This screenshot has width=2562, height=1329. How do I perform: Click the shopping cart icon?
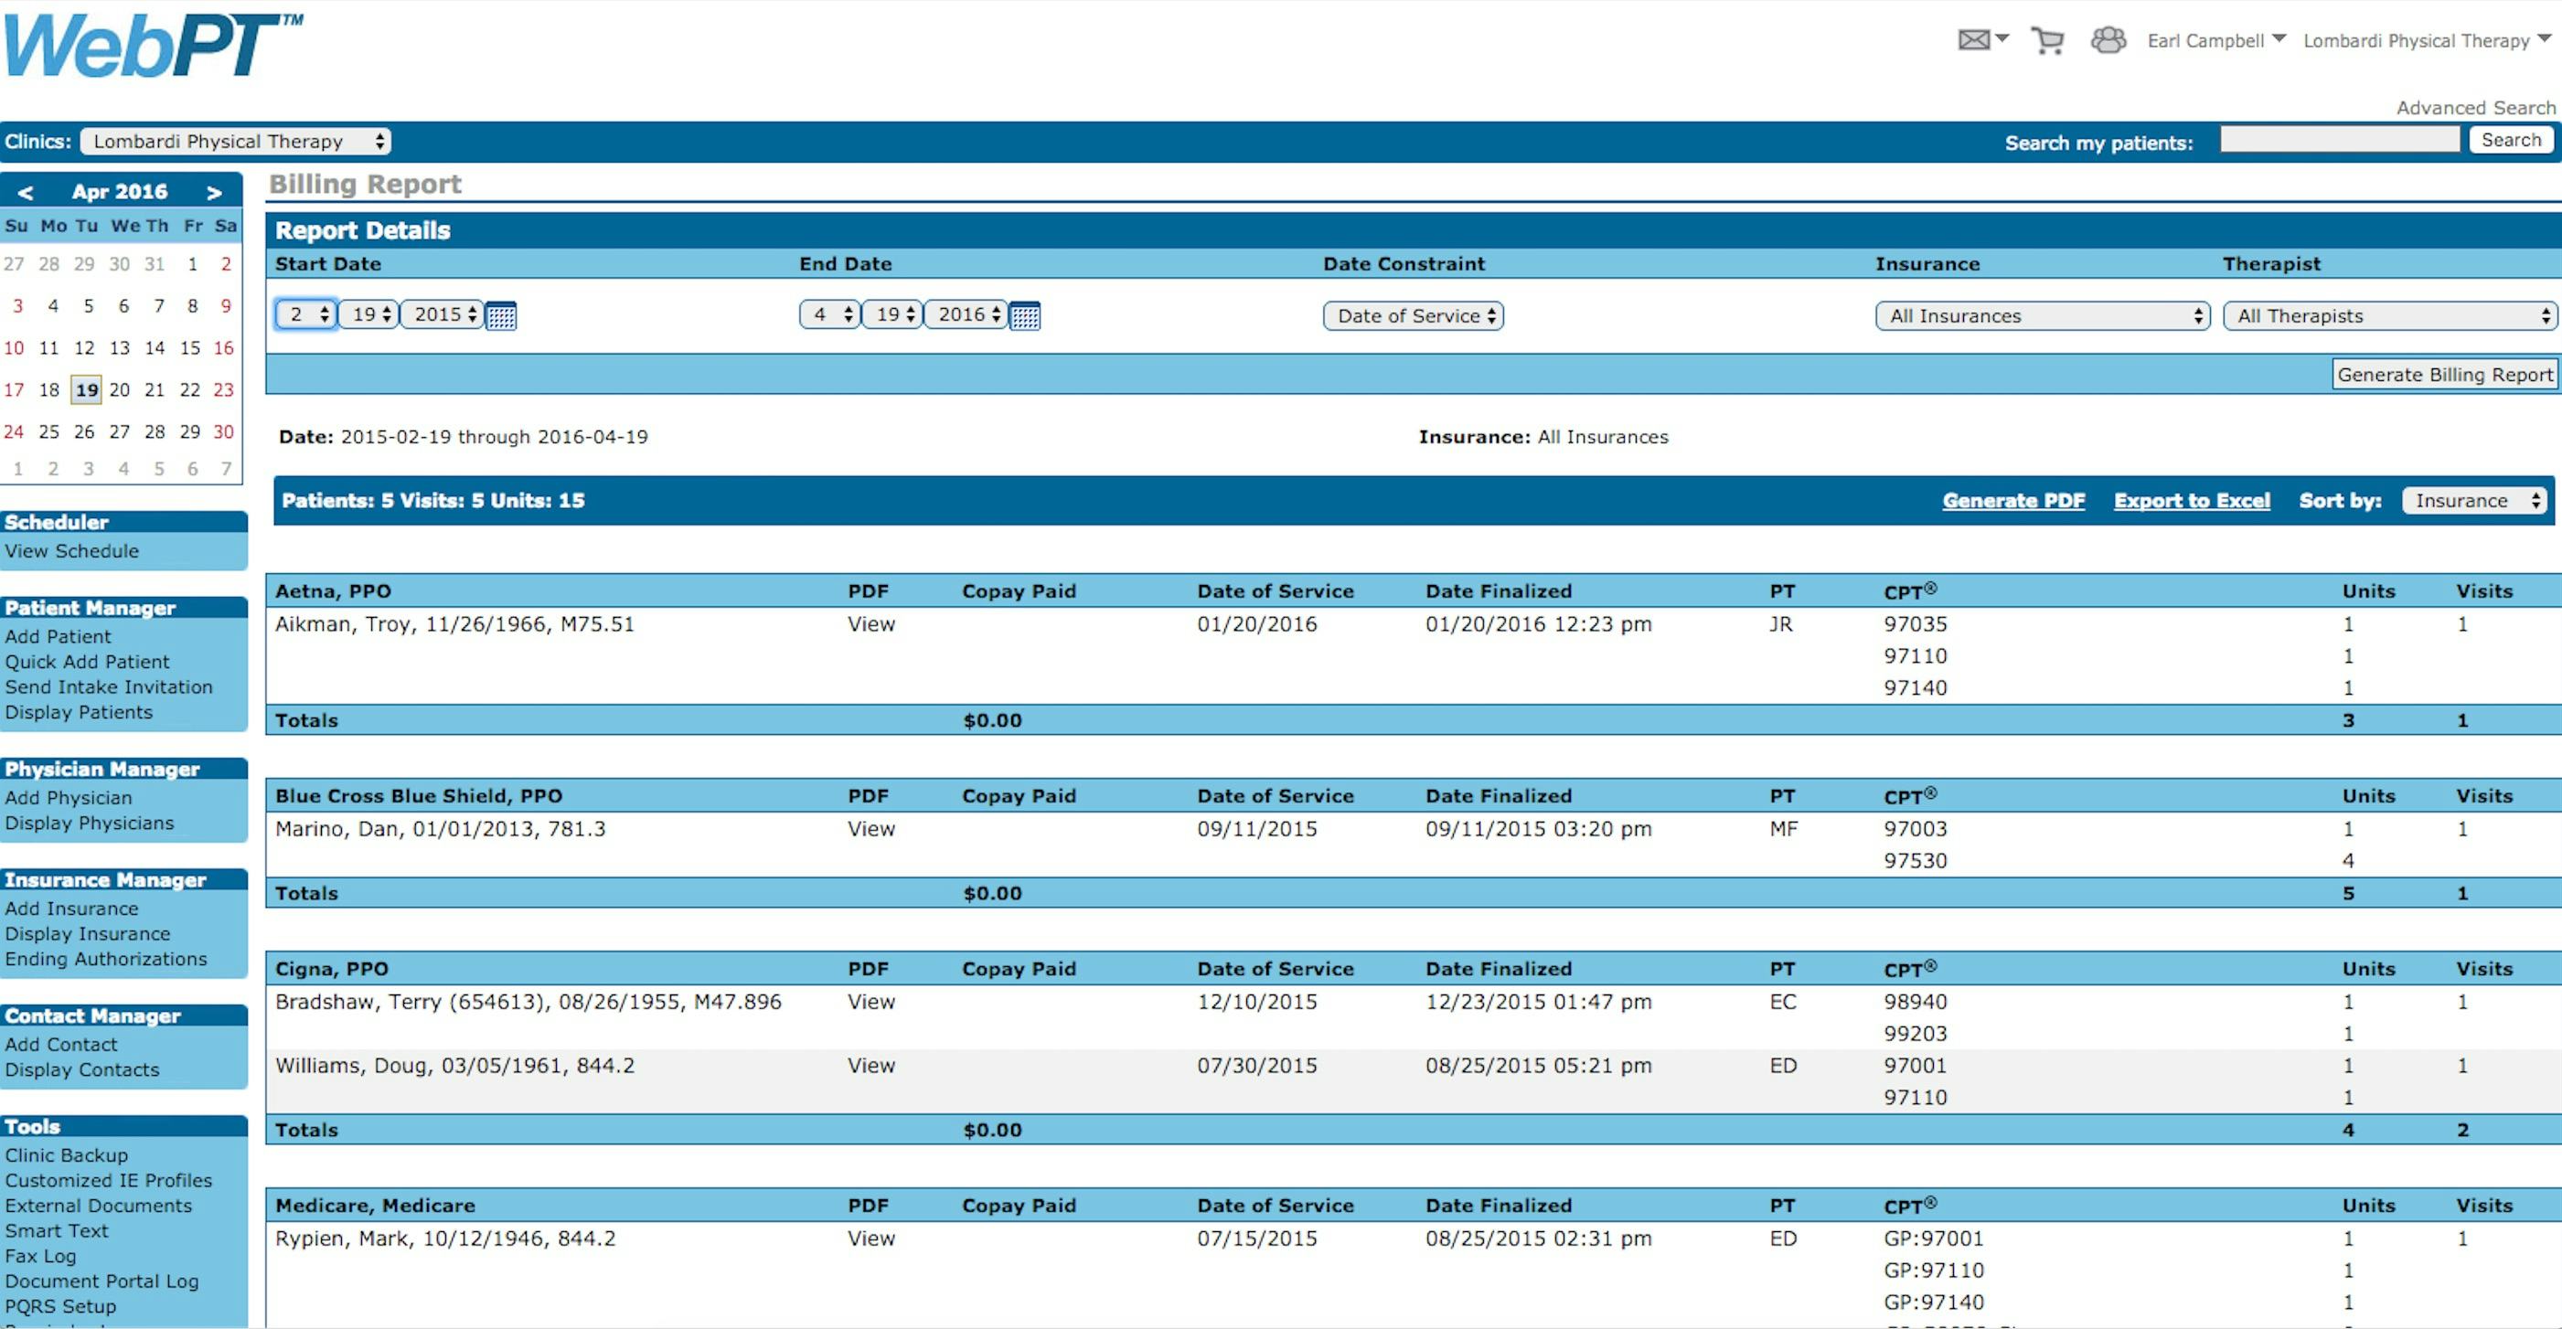point(2047,41)
